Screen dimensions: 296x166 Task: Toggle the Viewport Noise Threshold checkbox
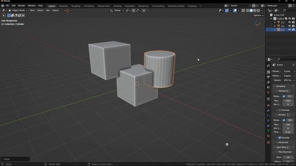coord(284,96)
